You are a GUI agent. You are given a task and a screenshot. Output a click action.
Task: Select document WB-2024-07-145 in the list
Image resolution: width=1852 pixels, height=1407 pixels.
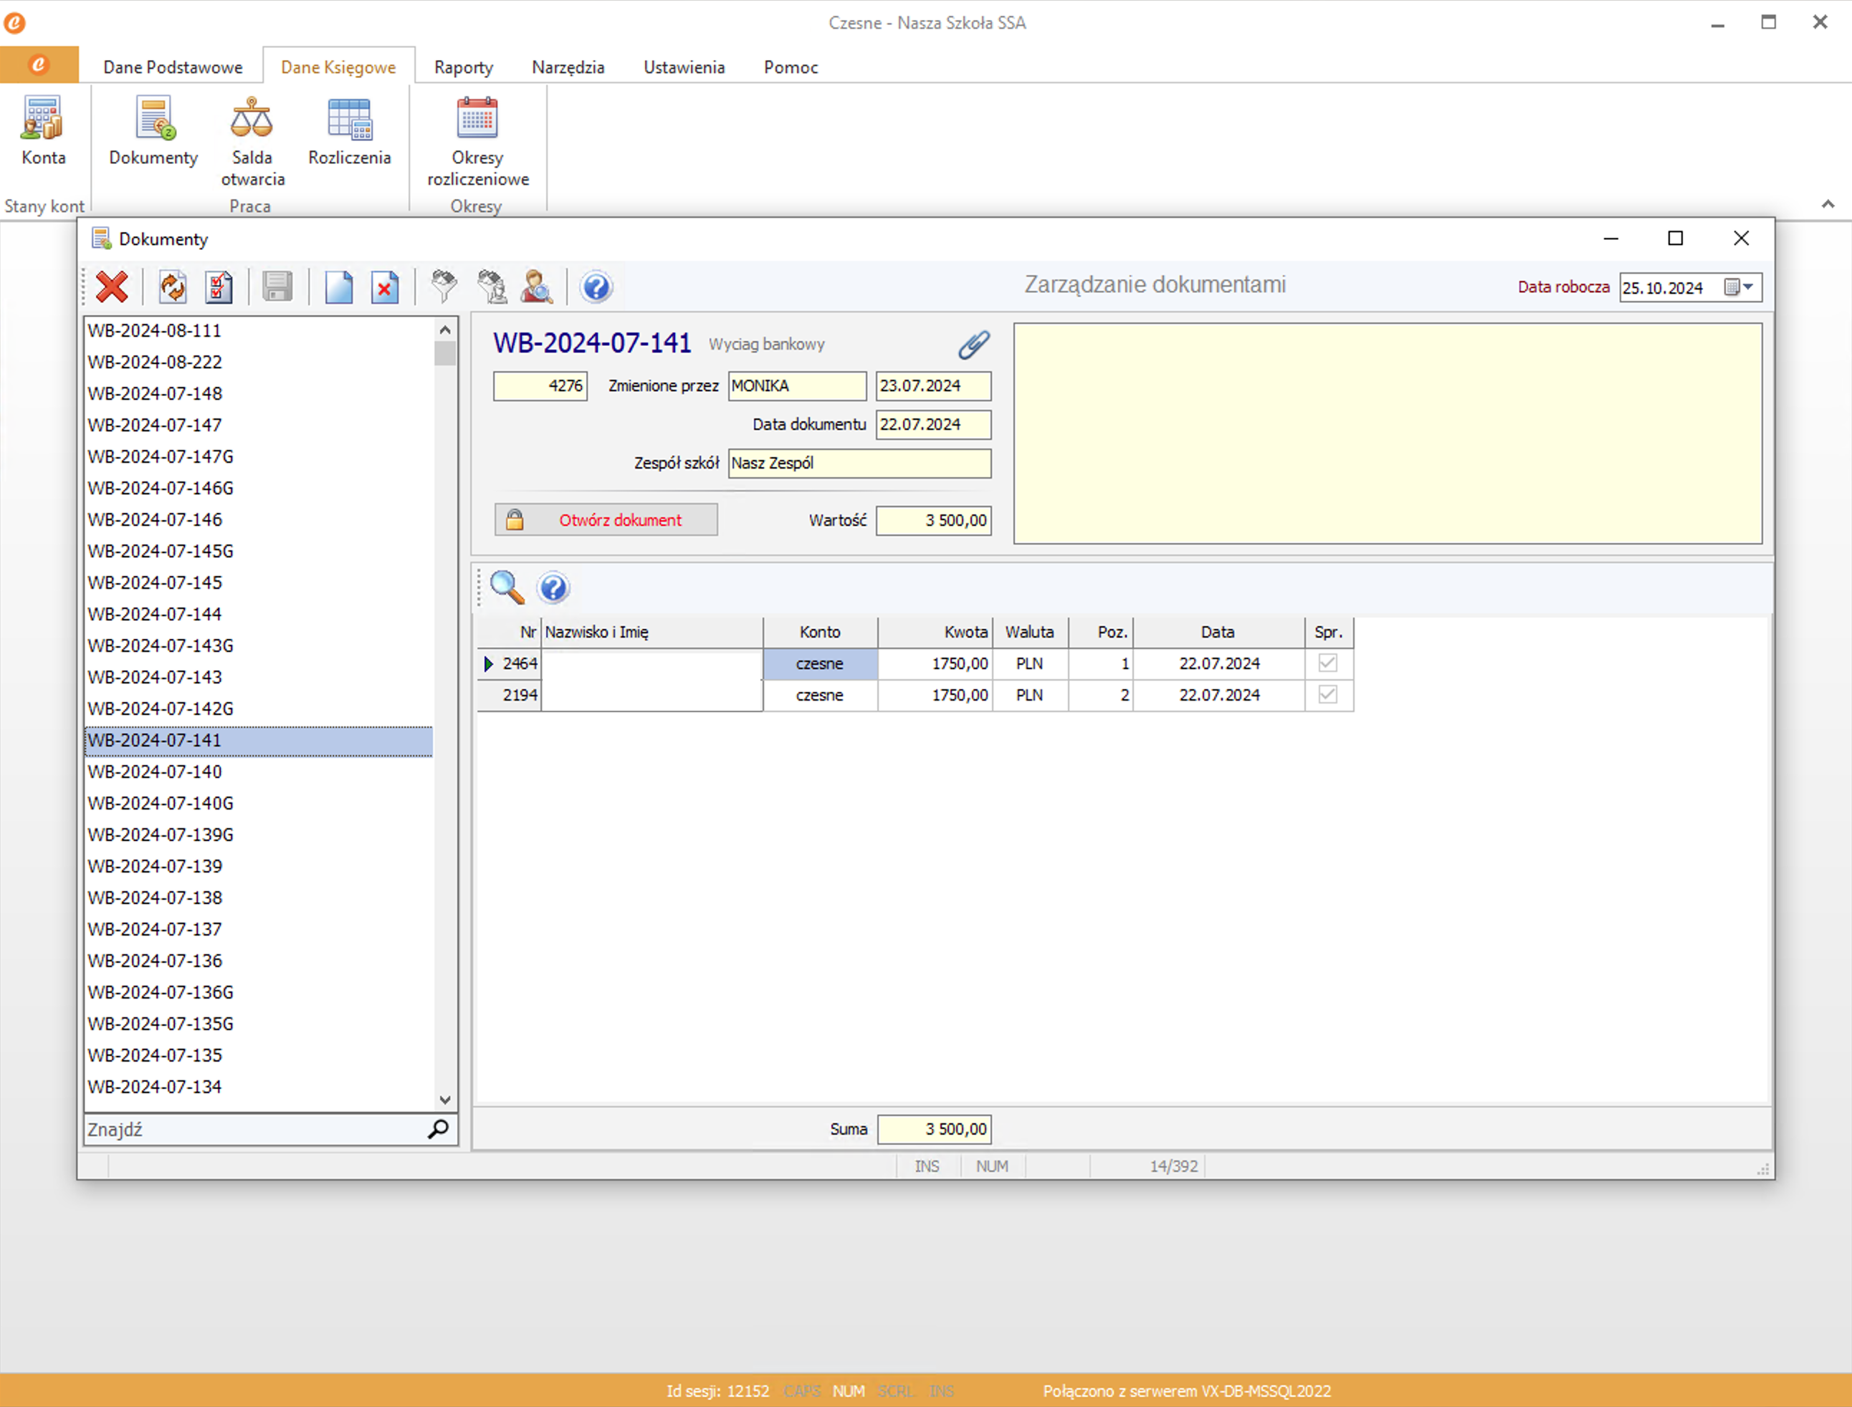(155, 583)
